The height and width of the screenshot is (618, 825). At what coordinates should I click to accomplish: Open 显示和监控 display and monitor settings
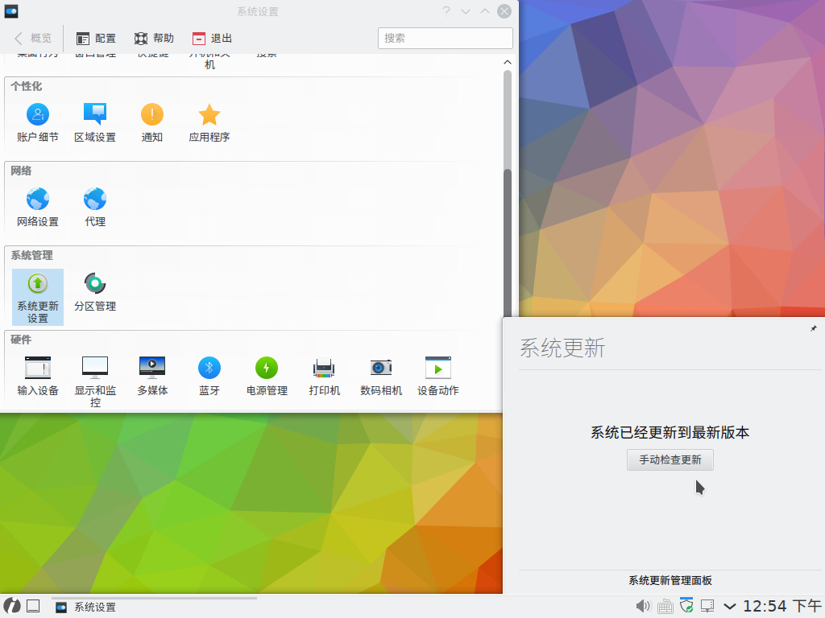pyautogui.click(x=95, y=382)
